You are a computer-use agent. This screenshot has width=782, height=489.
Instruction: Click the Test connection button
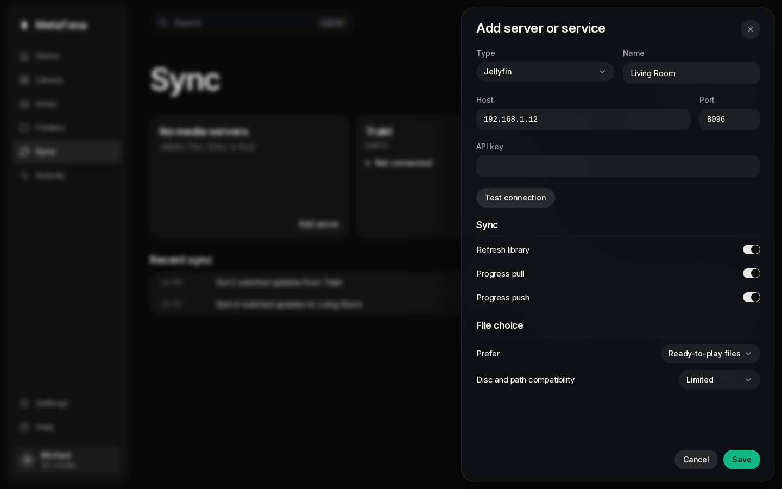click(x=515, y=198)
